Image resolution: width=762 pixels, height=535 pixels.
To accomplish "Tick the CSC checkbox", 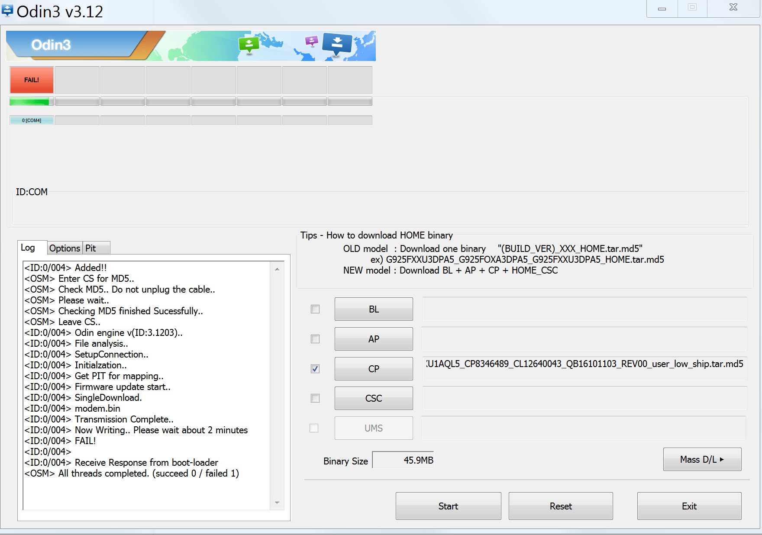I will [x=315, y=398].
